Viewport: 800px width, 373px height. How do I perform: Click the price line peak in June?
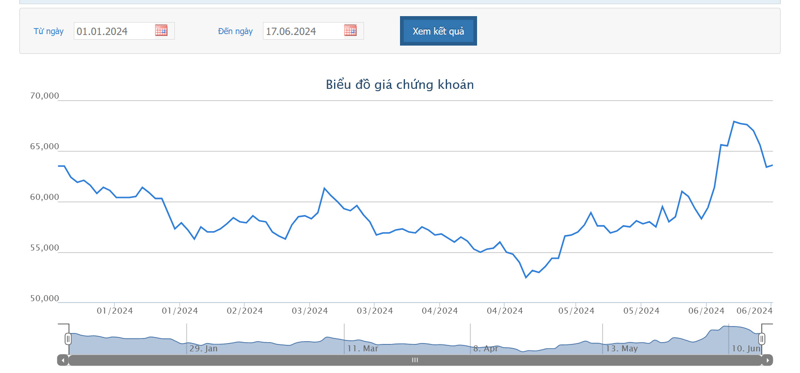(x=734, y=122)
